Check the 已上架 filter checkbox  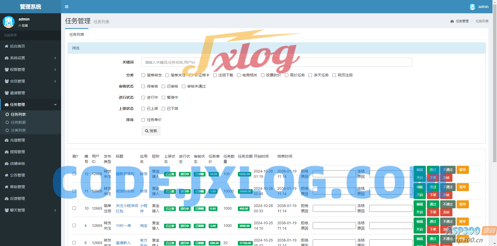pyautogui.click(x=143, y=109)
